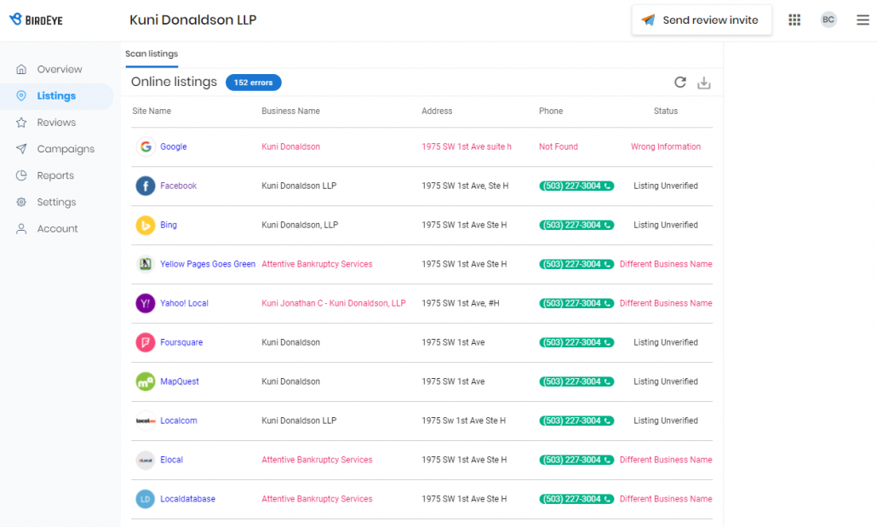Open the MapQuest listing link
The height and width of the screenshot is (527, 877).
(180, 381)
